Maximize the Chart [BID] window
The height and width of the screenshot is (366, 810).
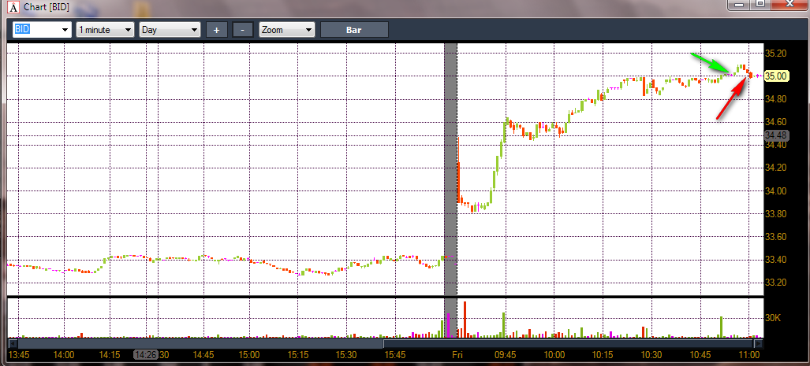pyautogui.click(x=760, y=4)
